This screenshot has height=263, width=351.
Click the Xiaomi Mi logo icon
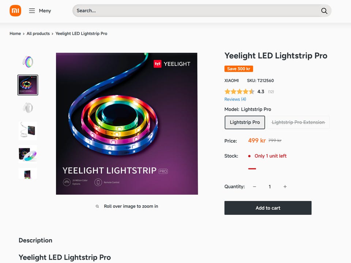[x=15, y=11]
